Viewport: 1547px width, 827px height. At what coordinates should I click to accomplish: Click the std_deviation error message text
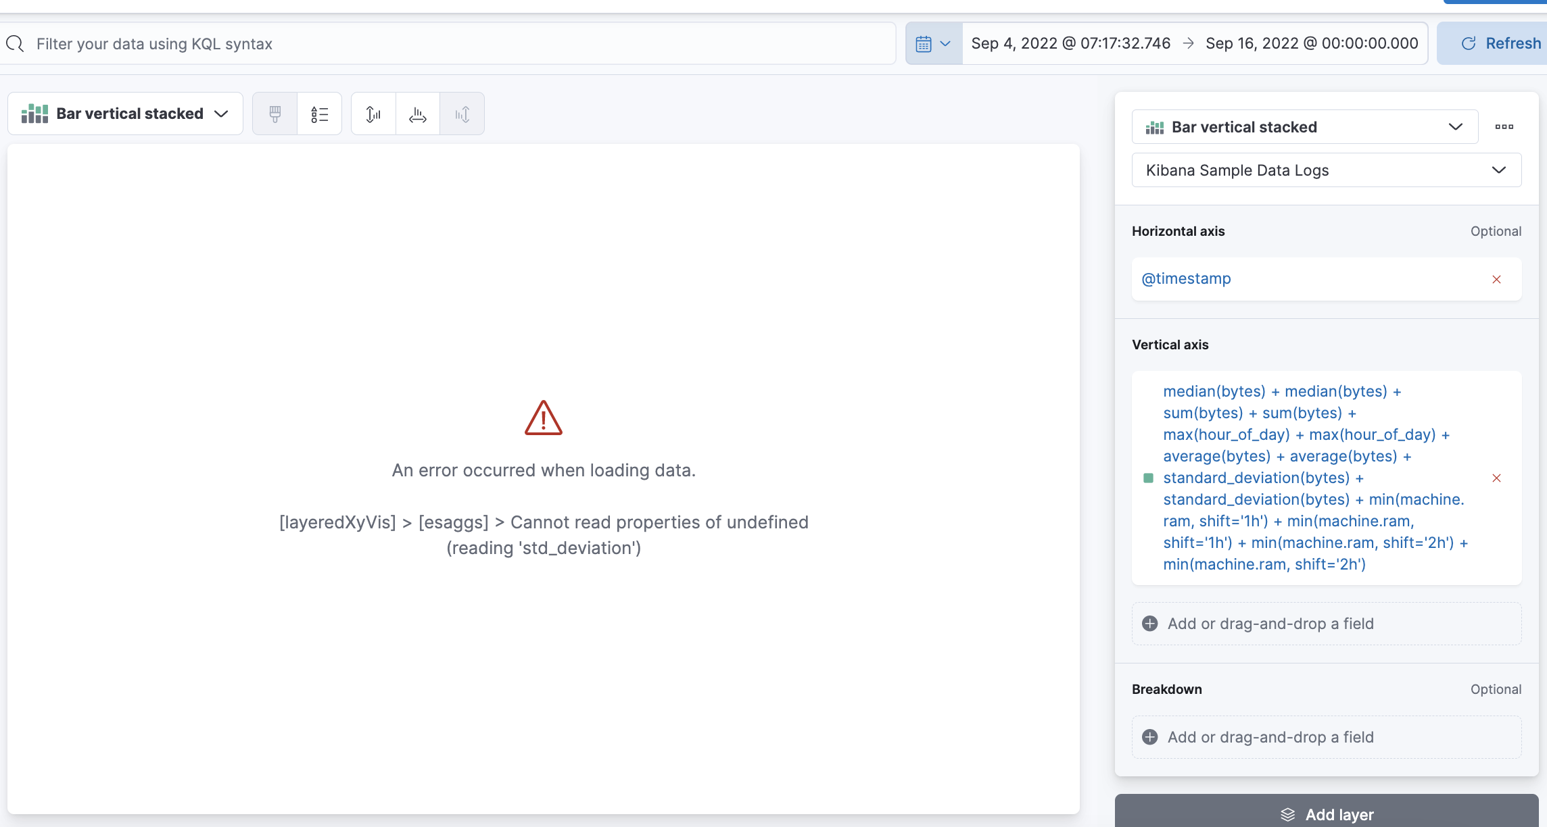click(544, 535)
